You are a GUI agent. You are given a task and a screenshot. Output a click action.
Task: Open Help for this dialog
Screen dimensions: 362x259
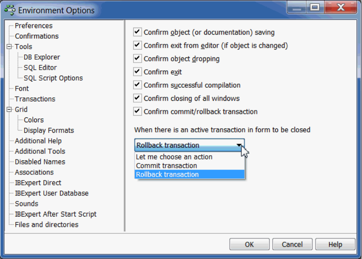click(x=335, y=244)
